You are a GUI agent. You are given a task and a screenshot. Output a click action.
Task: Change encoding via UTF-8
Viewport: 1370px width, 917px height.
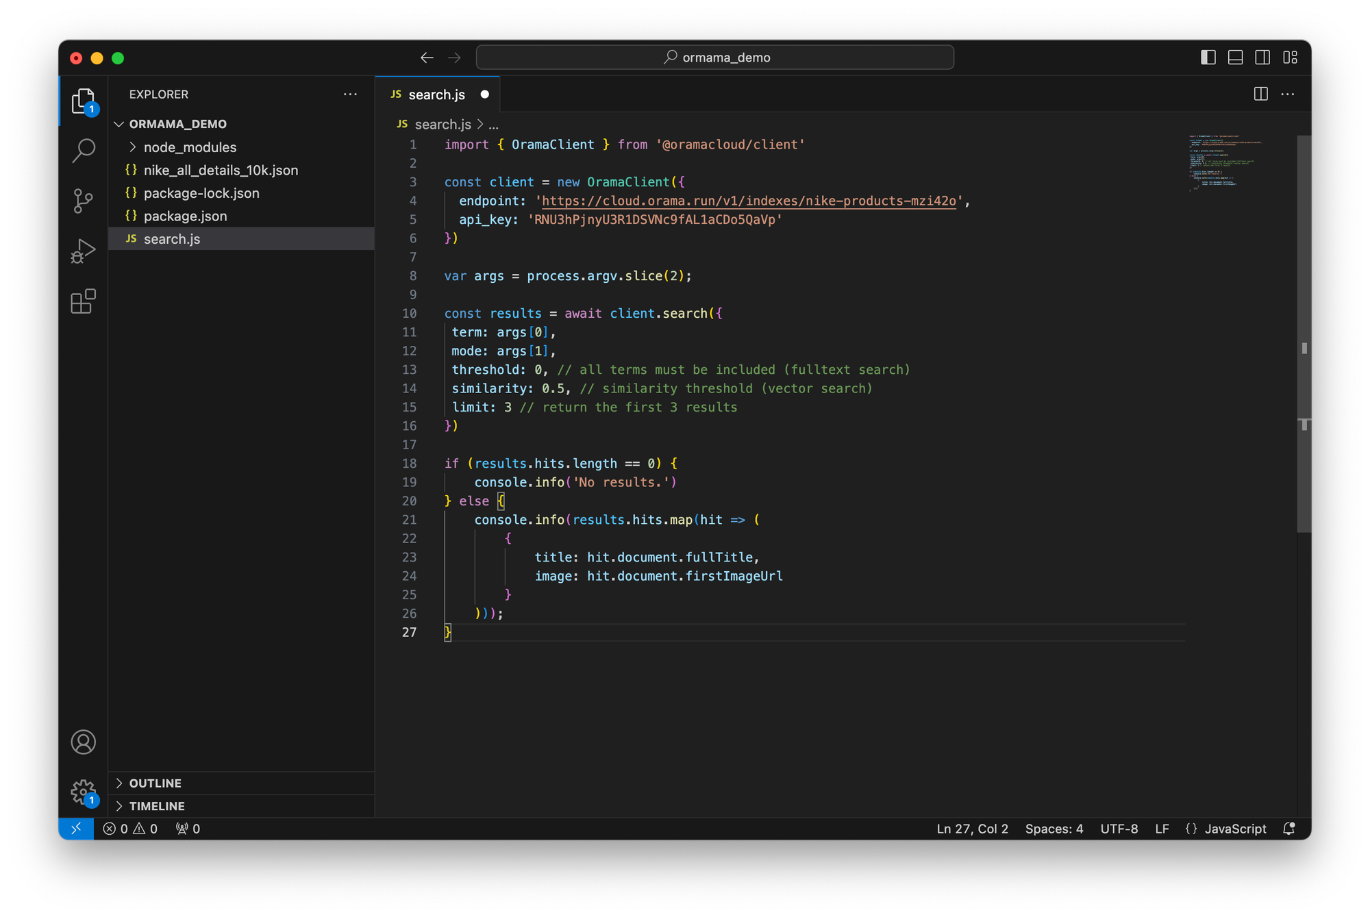[1119, 829]
